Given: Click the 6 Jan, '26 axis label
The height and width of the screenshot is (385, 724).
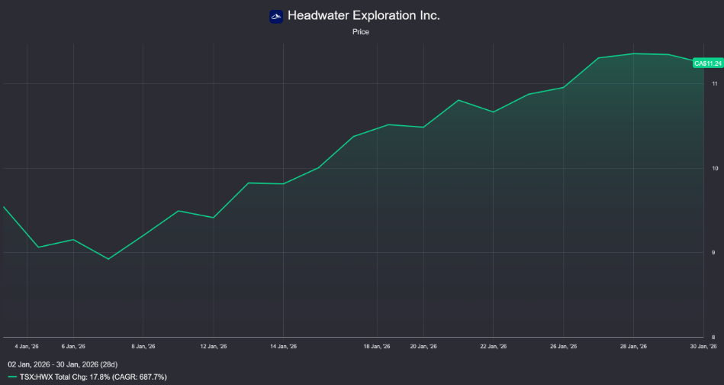Looking at the screenshot, I should point(73,346).
